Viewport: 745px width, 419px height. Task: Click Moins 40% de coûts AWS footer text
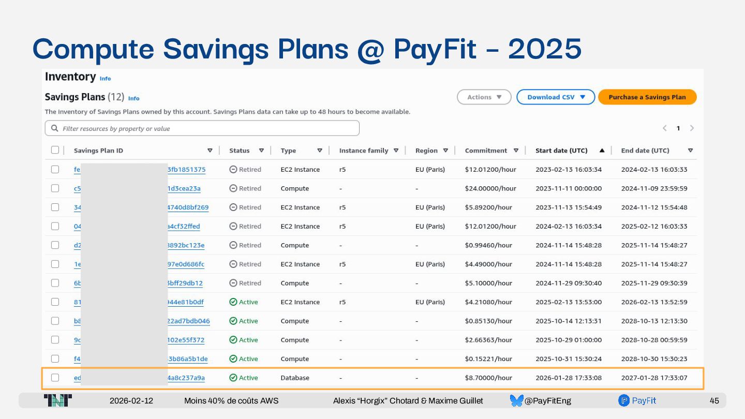click(231, 401)
